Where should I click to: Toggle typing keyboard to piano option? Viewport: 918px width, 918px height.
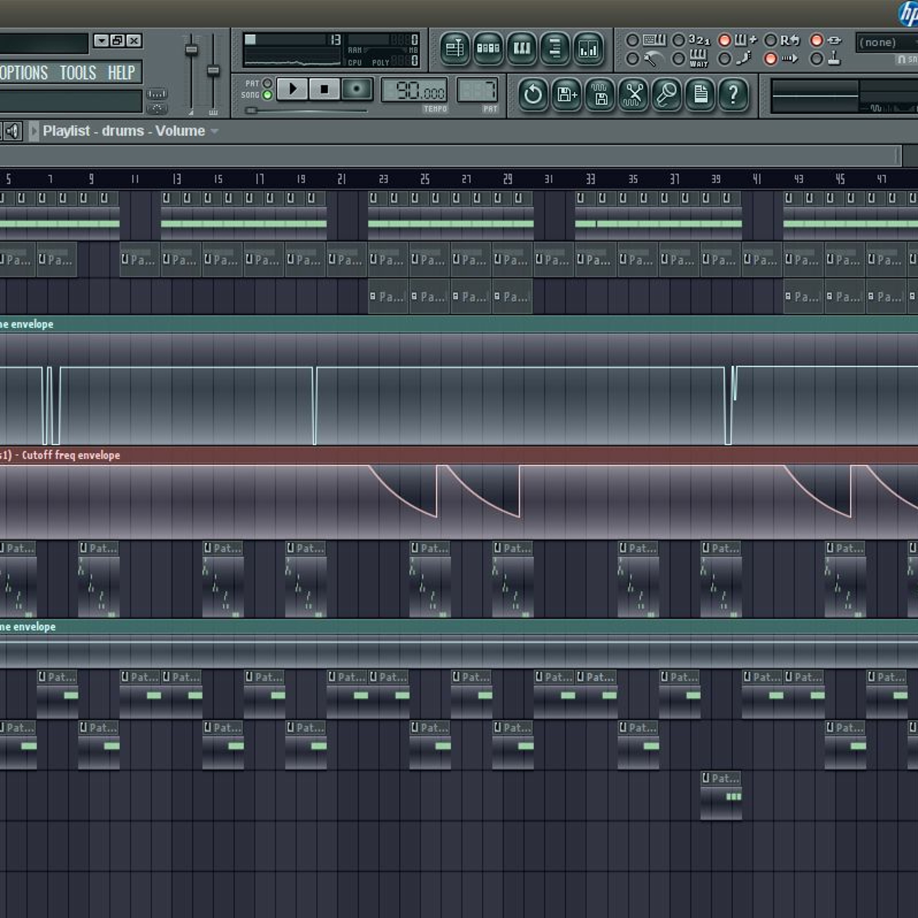633,40
